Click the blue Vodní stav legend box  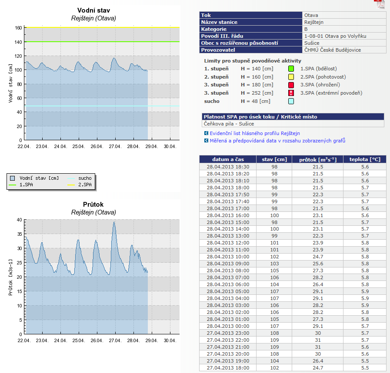coord(13,178)
